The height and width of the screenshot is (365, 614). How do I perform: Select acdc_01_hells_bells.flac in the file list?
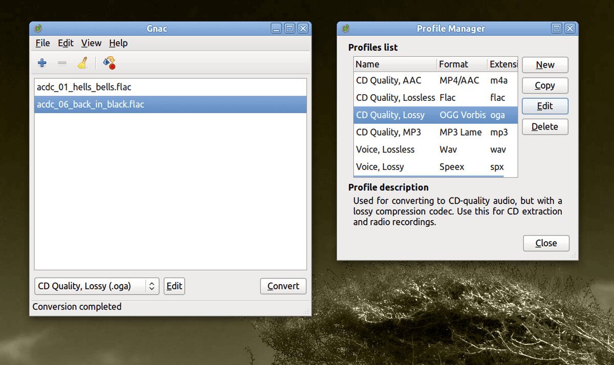pos(83,87)
